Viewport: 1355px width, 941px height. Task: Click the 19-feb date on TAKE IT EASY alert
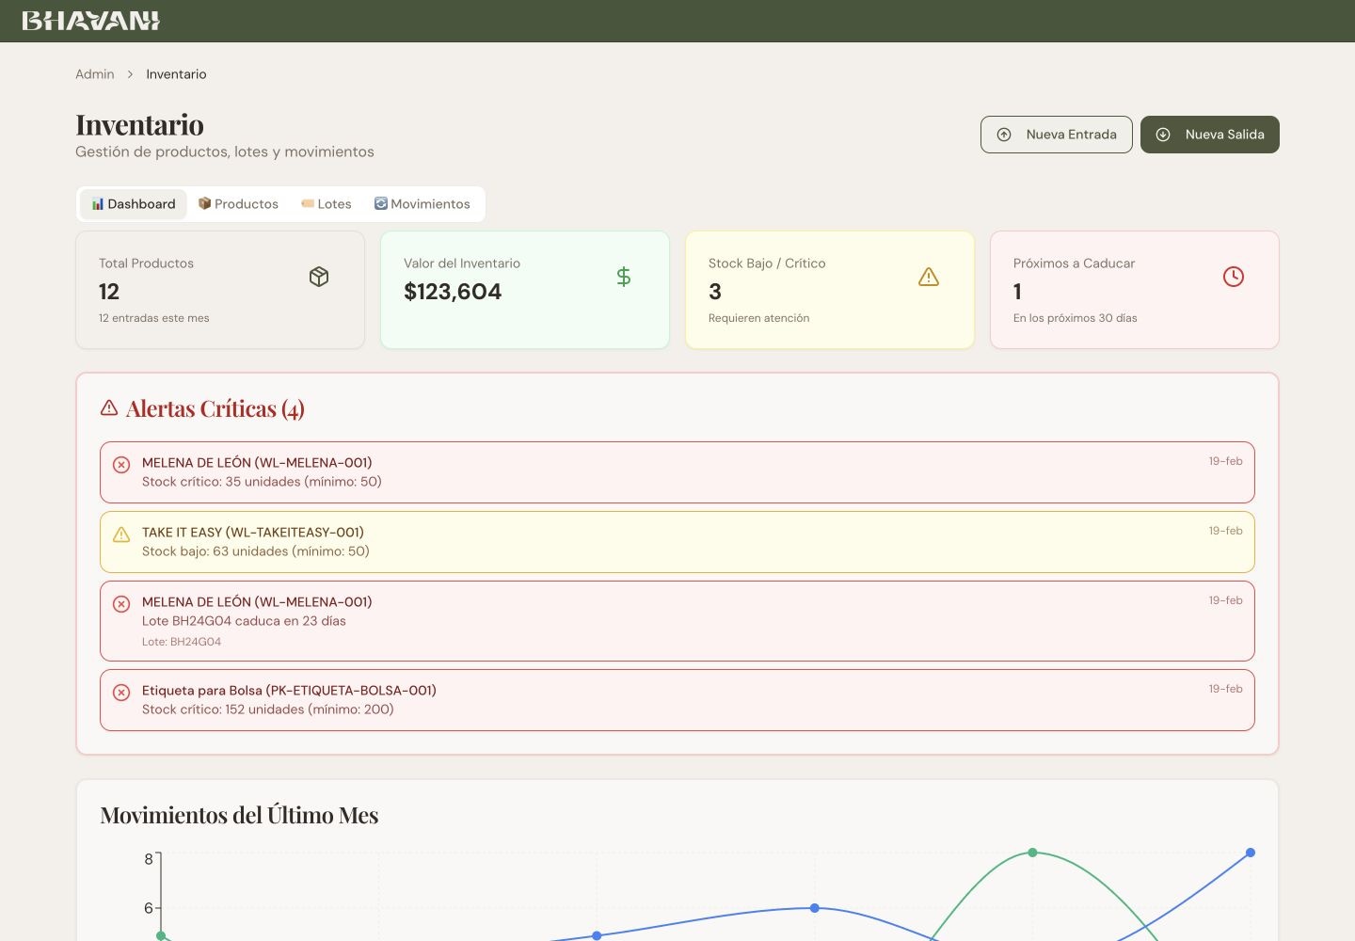(1226, 531)
